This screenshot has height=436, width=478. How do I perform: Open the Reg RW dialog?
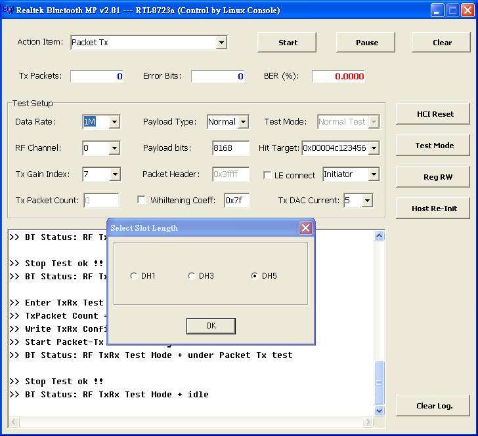pyautogui.click(x=433, y=177)
